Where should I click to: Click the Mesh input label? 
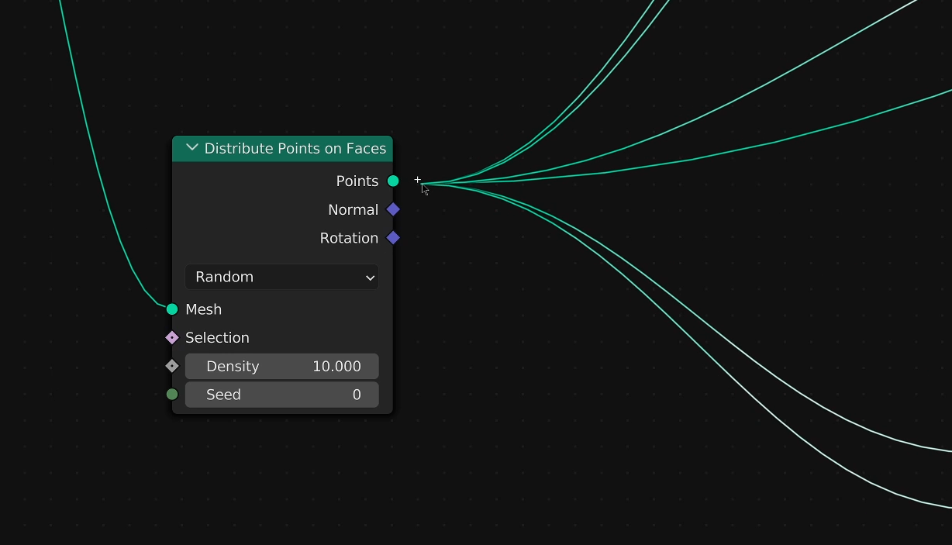(x=204, y=309)
